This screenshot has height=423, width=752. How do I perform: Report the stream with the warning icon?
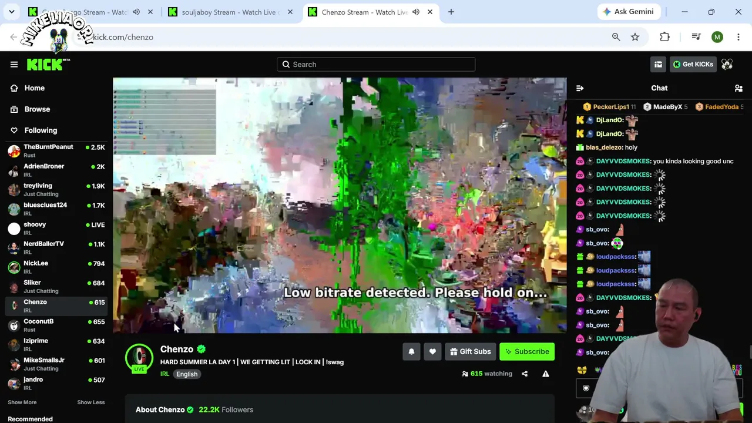tap(546, 374)
